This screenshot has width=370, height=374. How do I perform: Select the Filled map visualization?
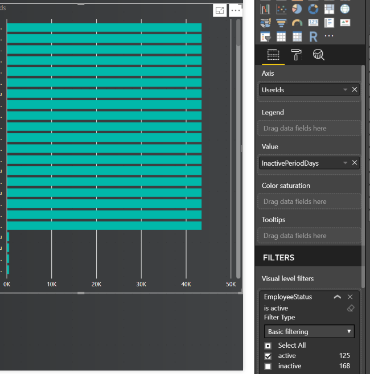[265, 23]
